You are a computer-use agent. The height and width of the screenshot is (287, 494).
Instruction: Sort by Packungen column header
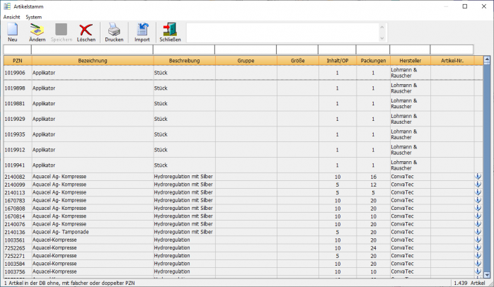(374, 61)
